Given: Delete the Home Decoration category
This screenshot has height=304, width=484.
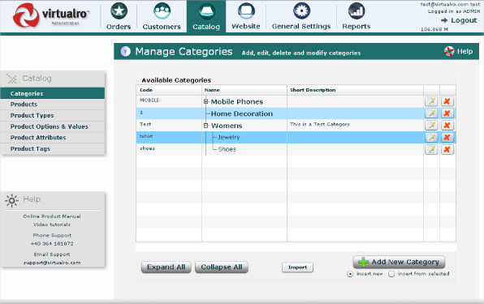Looking at the screenshot, I should [447, 113].
